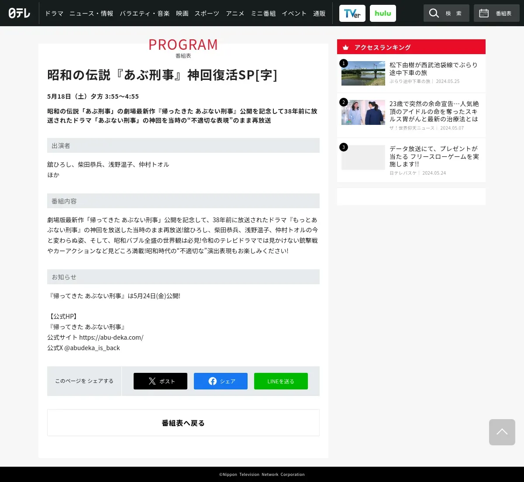Click the river bridge thumbnail for rank 1

(x=363, y=73)
